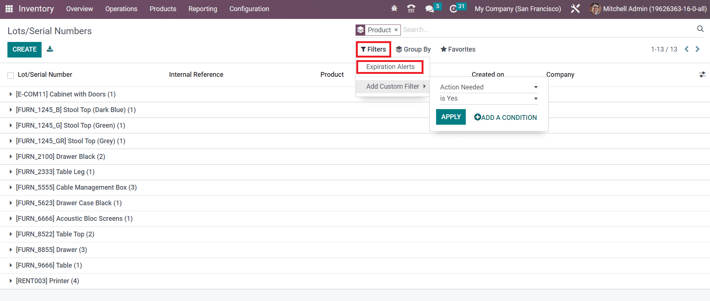Click the APPLY button
The width and height of the screenshot is (710, 301).
[x=451, y=117]
